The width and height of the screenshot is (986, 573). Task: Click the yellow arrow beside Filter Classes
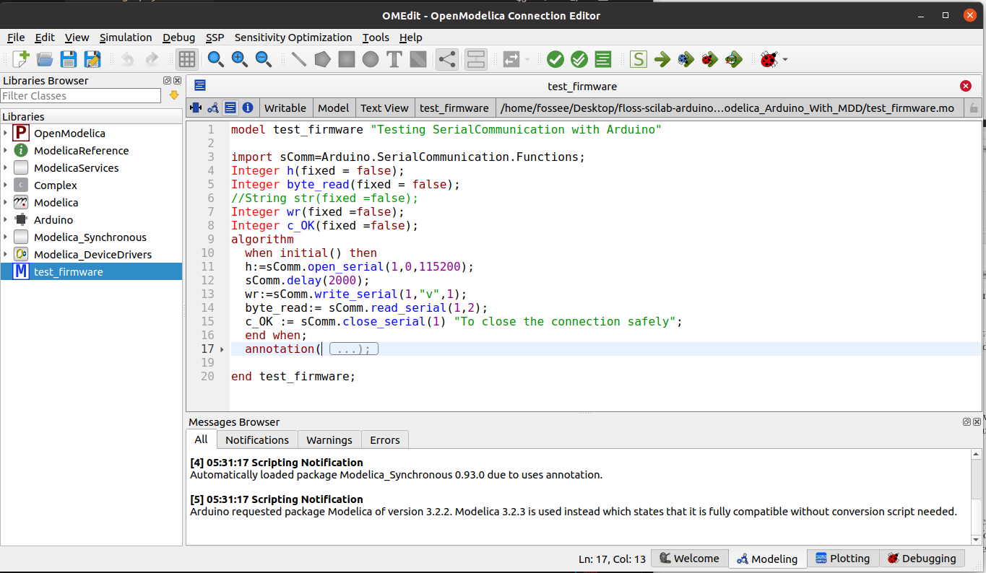173,95
